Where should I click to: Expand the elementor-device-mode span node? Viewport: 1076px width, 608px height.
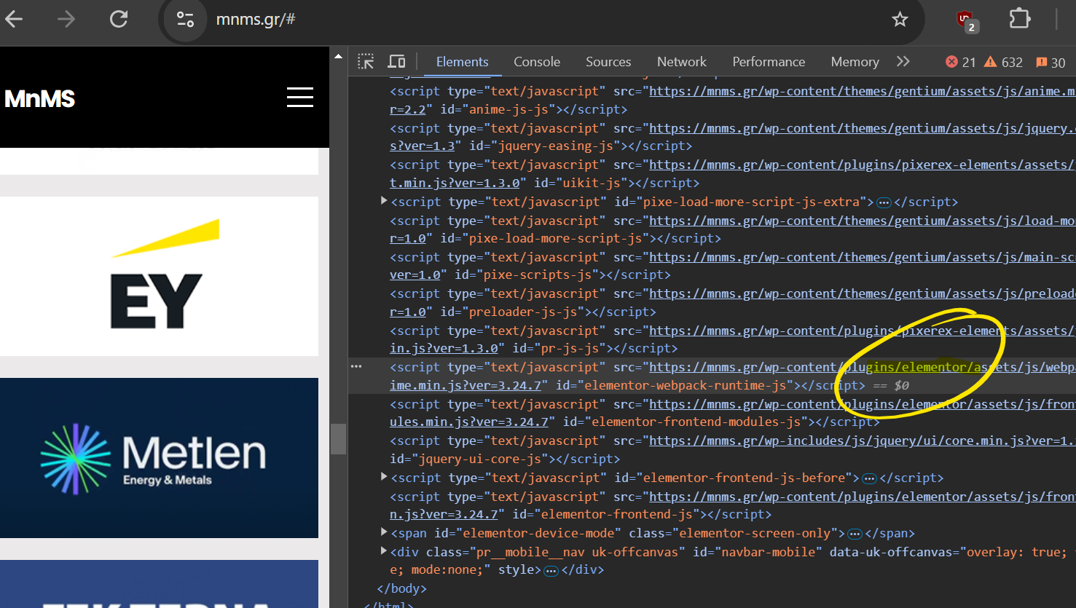384,532
